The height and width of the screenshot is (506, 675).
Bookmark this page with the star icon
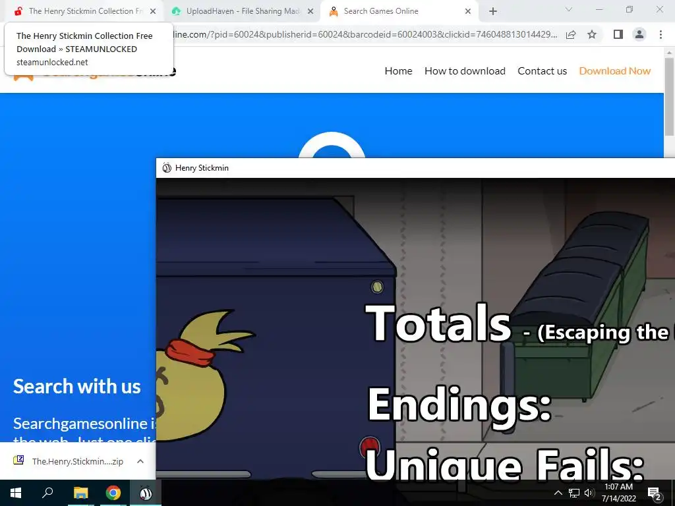592,34
